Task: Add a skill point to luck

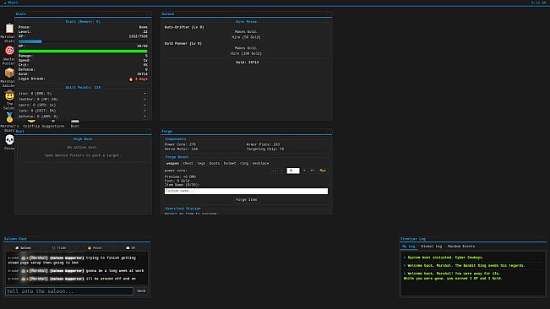Action: pyautogui.click(x=144, y=111)
